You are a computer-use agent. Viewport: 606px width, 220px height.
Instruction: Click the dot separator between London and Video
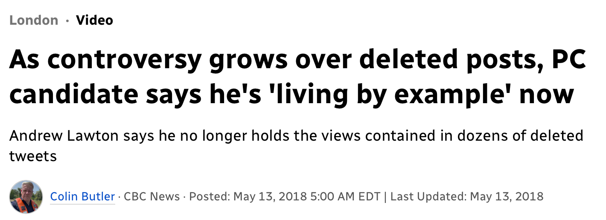pyautogui.click(x=67, y=20)
